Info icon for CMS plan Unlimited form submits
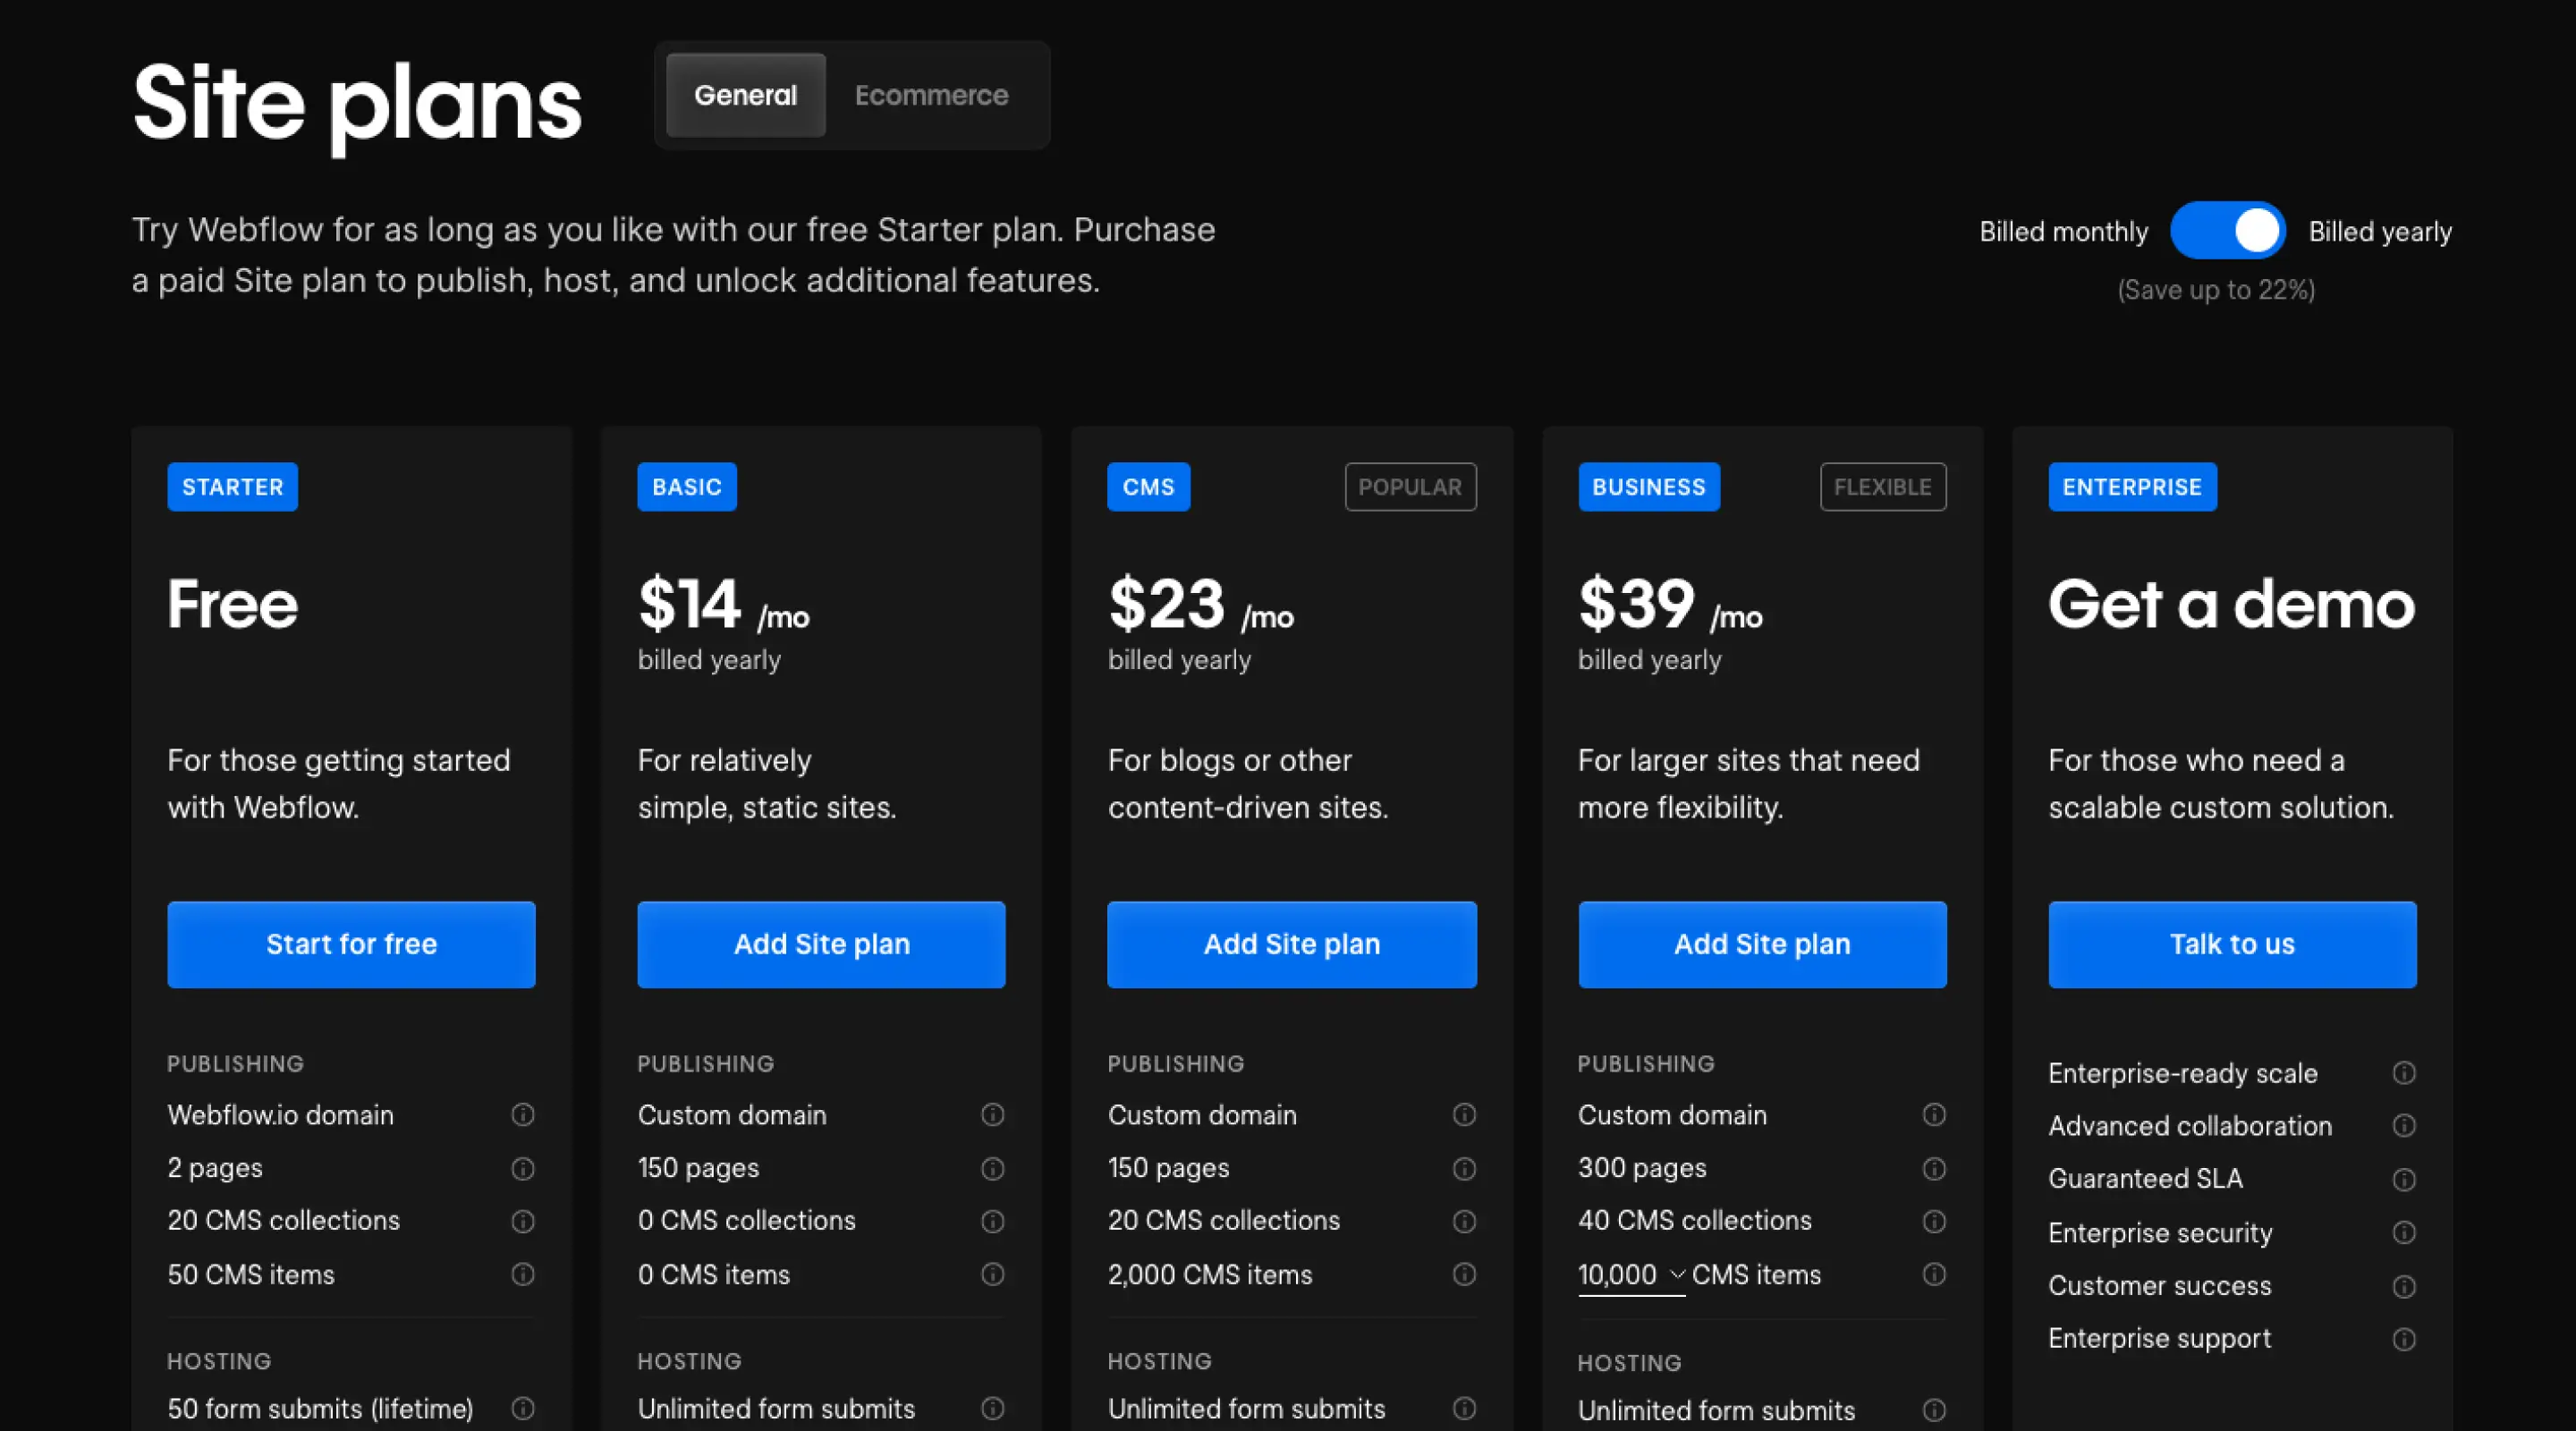 (1464, 1408)
